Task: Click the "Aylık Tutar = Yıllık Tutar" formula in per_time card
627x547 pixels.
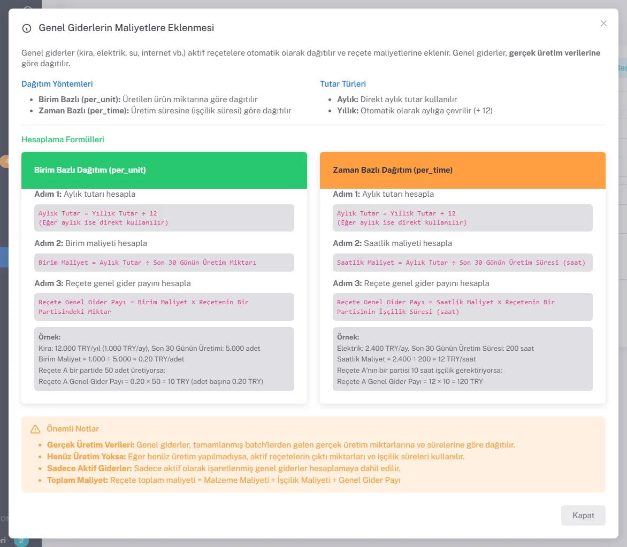Action: coord(463,218)
